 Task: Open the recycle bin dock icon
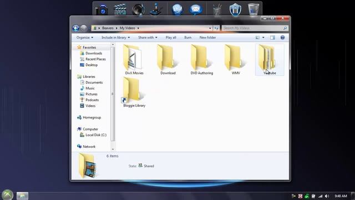pyautogui.click(x=253, y=10)
